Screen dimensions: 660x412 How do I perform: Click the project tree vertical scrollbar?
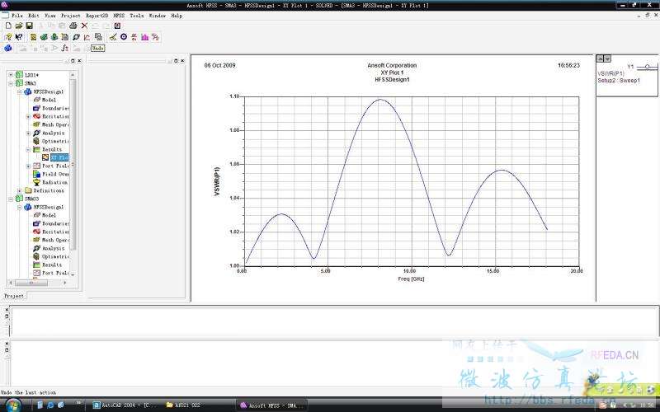tap(73, 165)
